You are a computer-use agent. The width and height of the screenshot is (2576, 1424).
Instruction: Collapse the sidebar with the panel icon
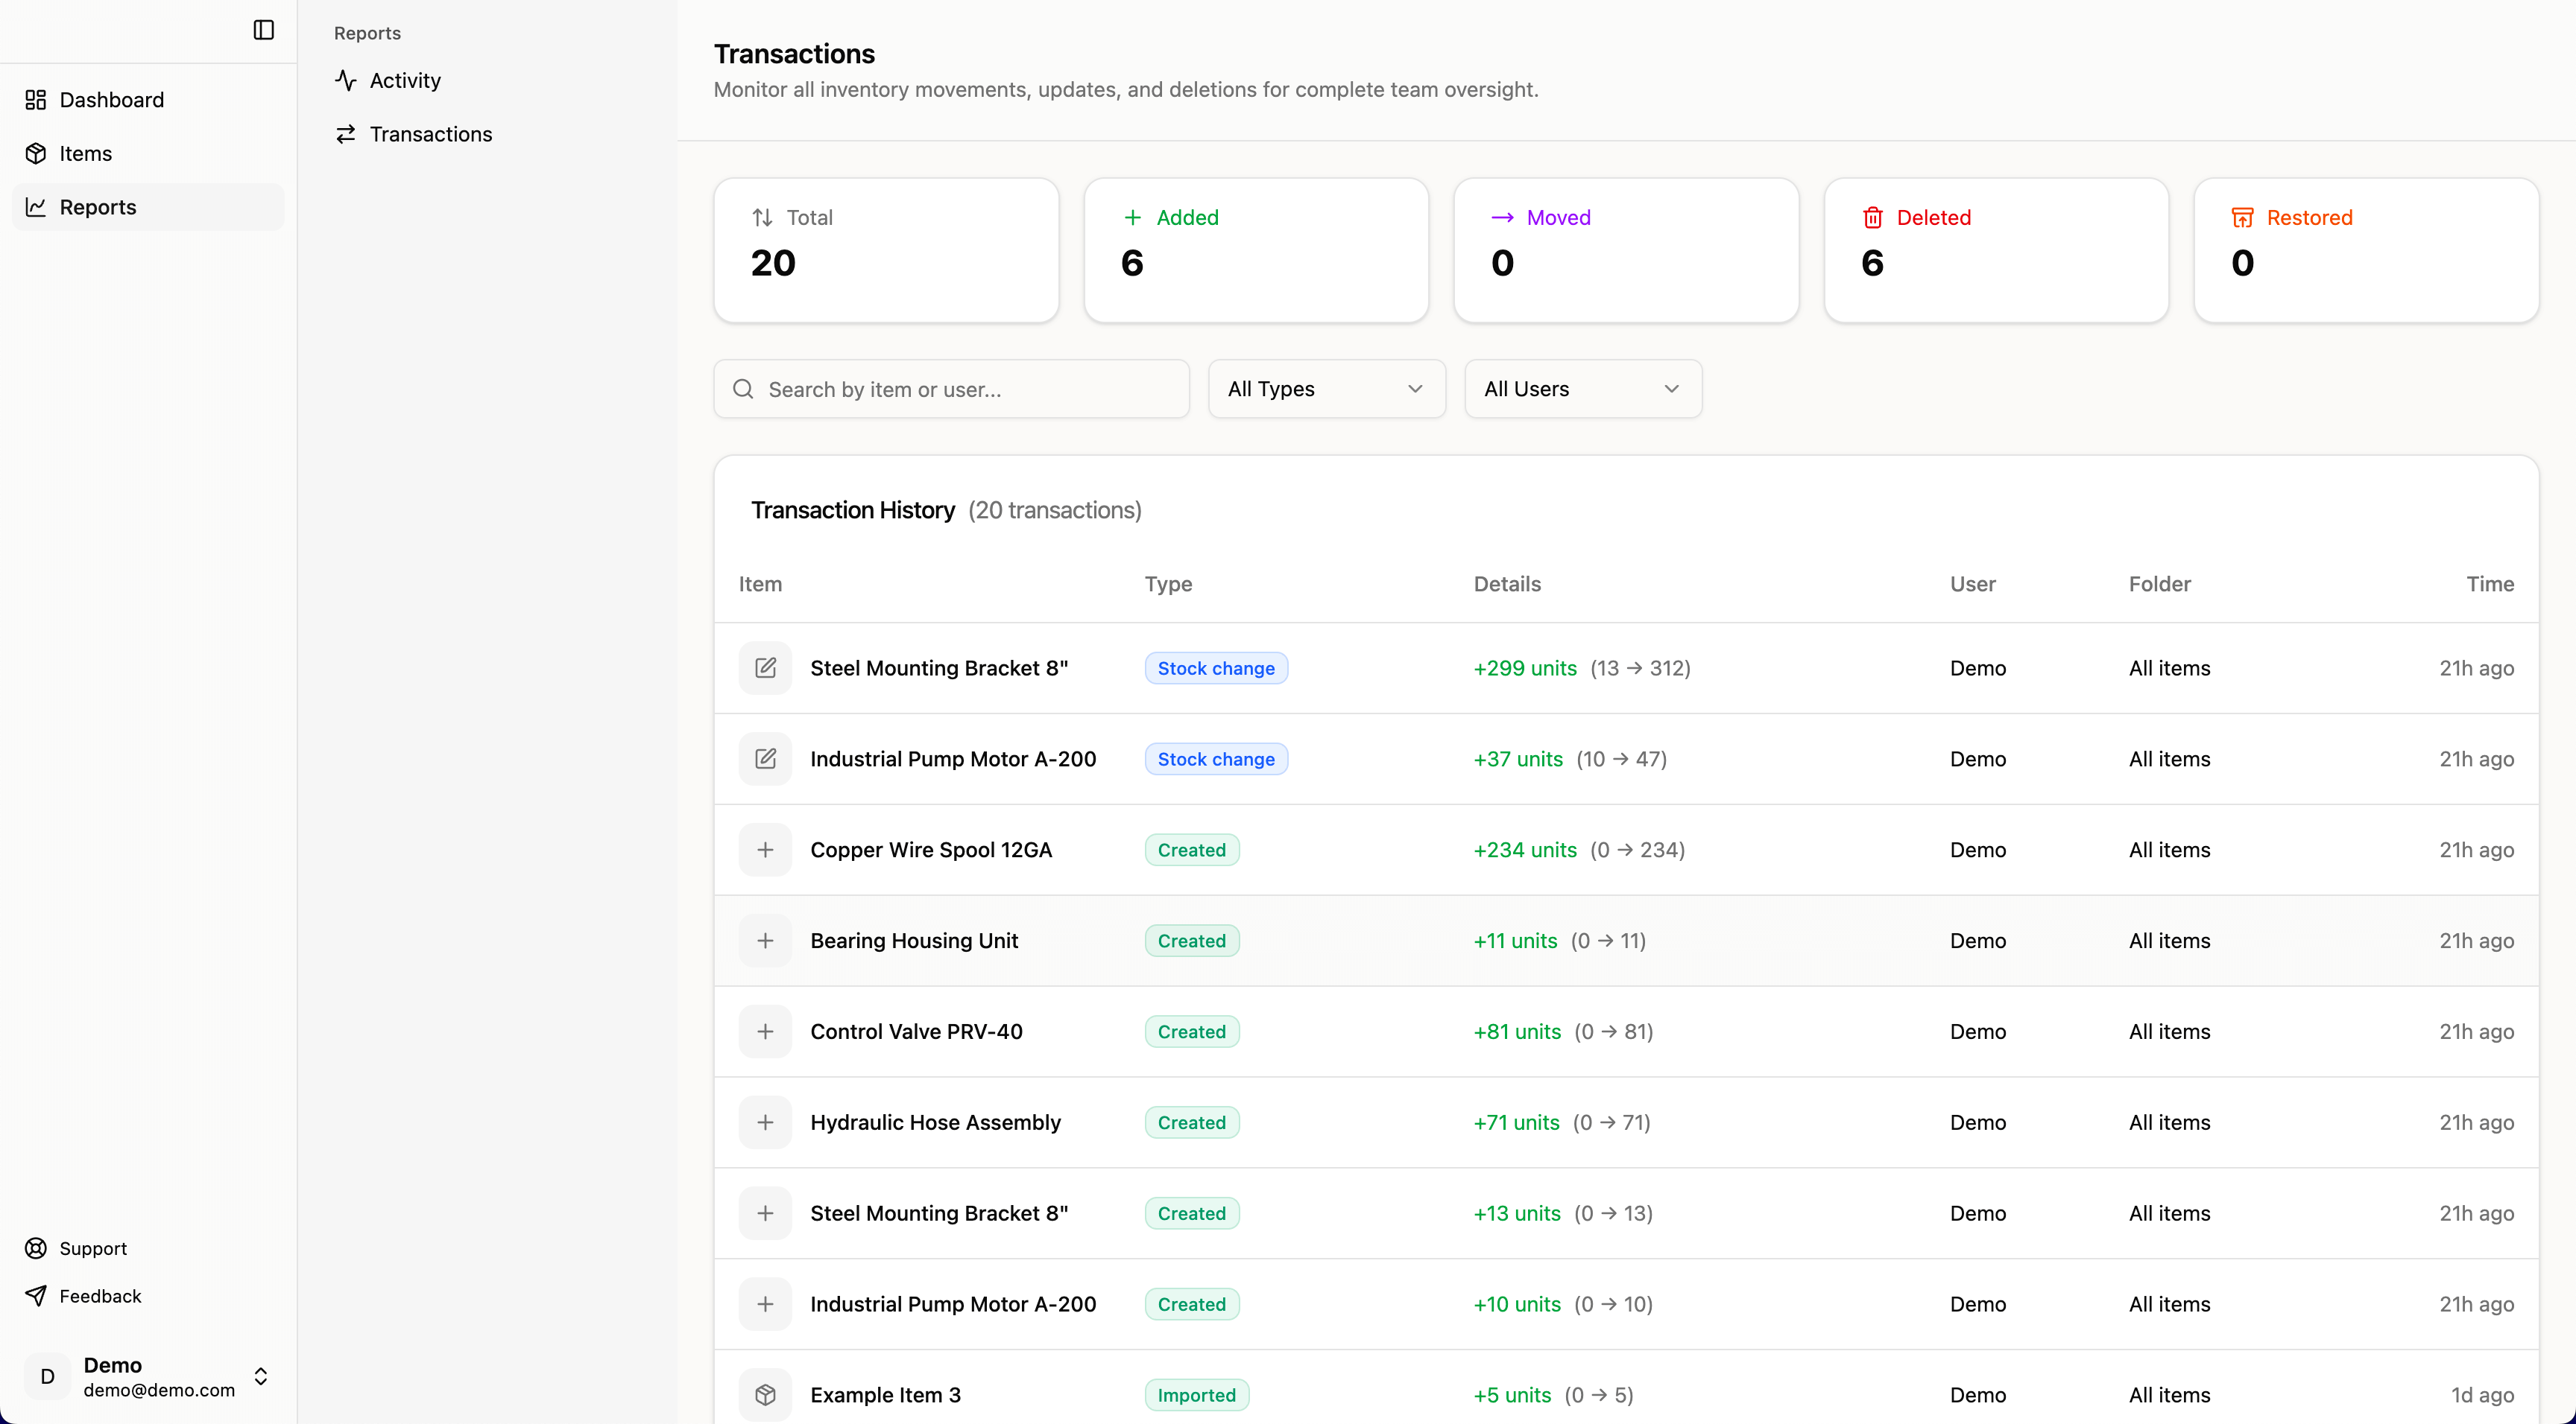263,30
